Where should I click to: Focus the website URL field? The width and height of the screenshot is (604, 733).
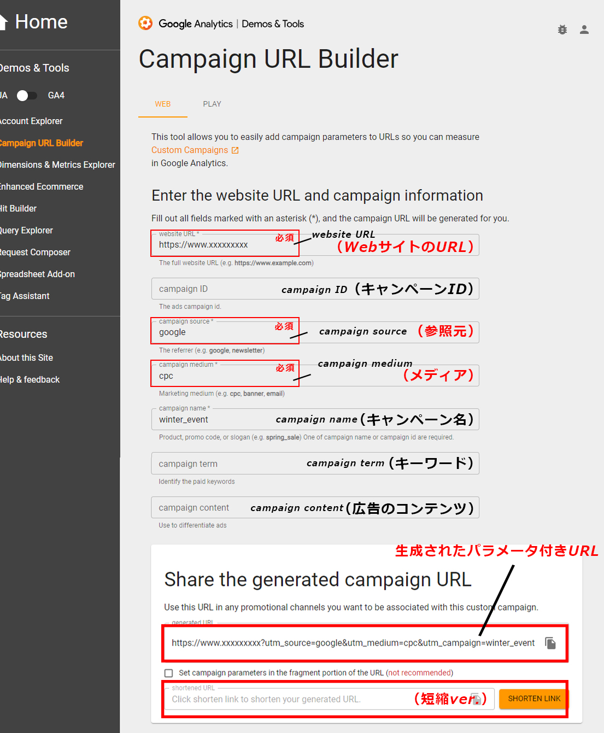click(x=315, y=245)
